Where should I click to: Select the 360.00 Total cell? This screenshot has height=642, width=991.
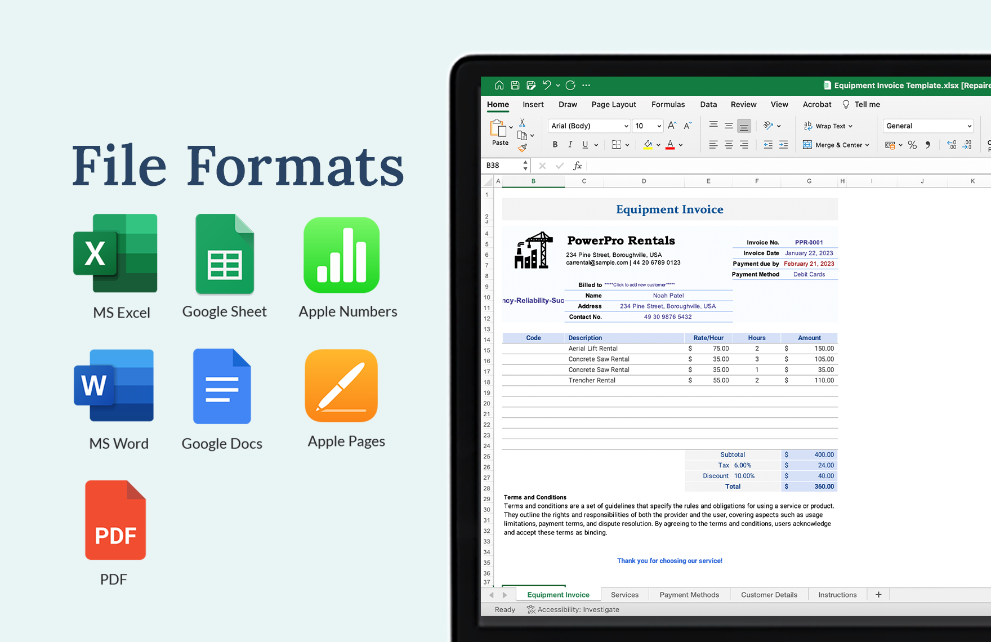coord(809,487)
